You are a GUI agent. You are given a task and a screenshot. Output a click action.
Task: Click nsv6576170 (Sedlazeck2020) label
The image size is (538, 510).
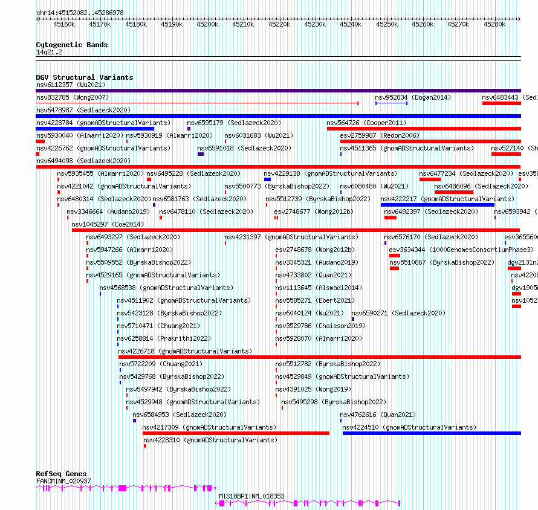[431, 237]
